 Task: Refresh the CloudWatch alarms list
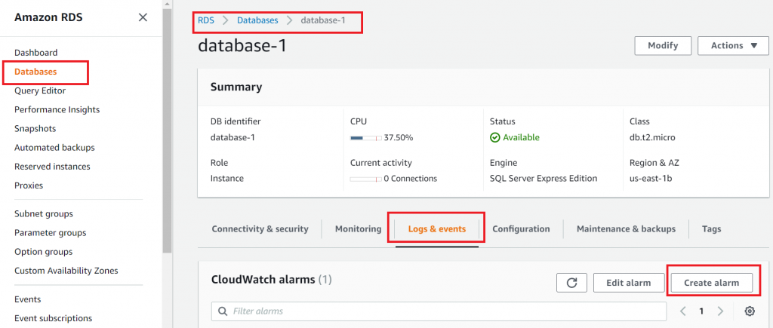(x=571, y=283)
